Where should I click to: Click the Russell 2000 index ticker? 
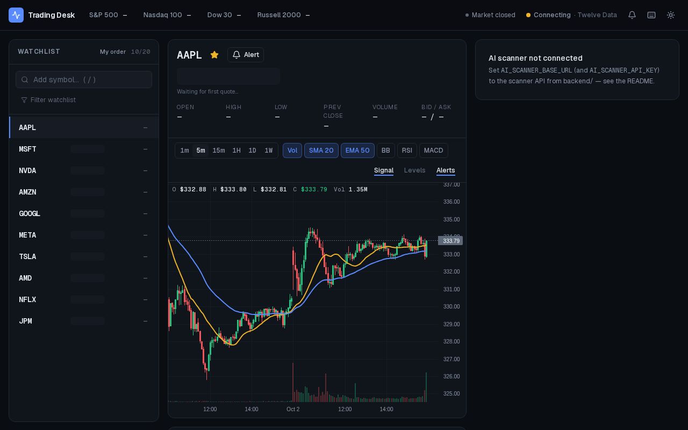[283, 15]
